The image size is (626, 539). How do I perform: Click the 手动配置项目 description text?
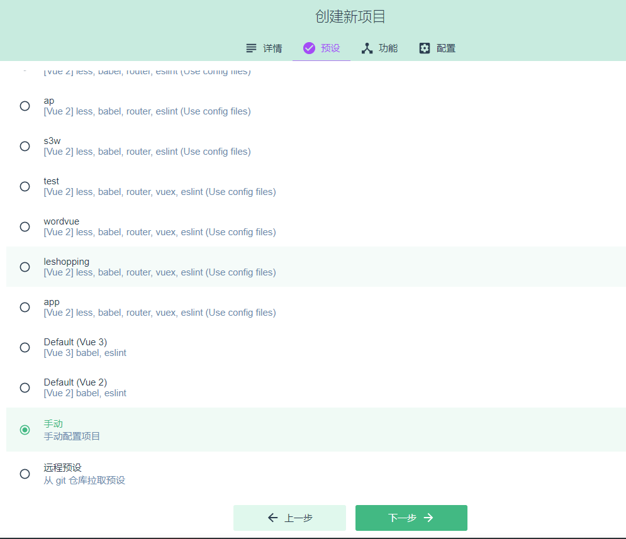click(x=71, y=436)
